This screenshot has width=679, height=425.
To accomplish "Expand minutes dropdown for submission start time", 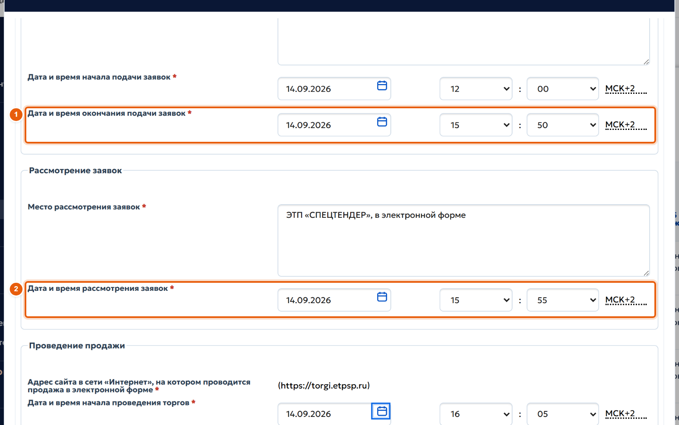I will coord(563,89).
